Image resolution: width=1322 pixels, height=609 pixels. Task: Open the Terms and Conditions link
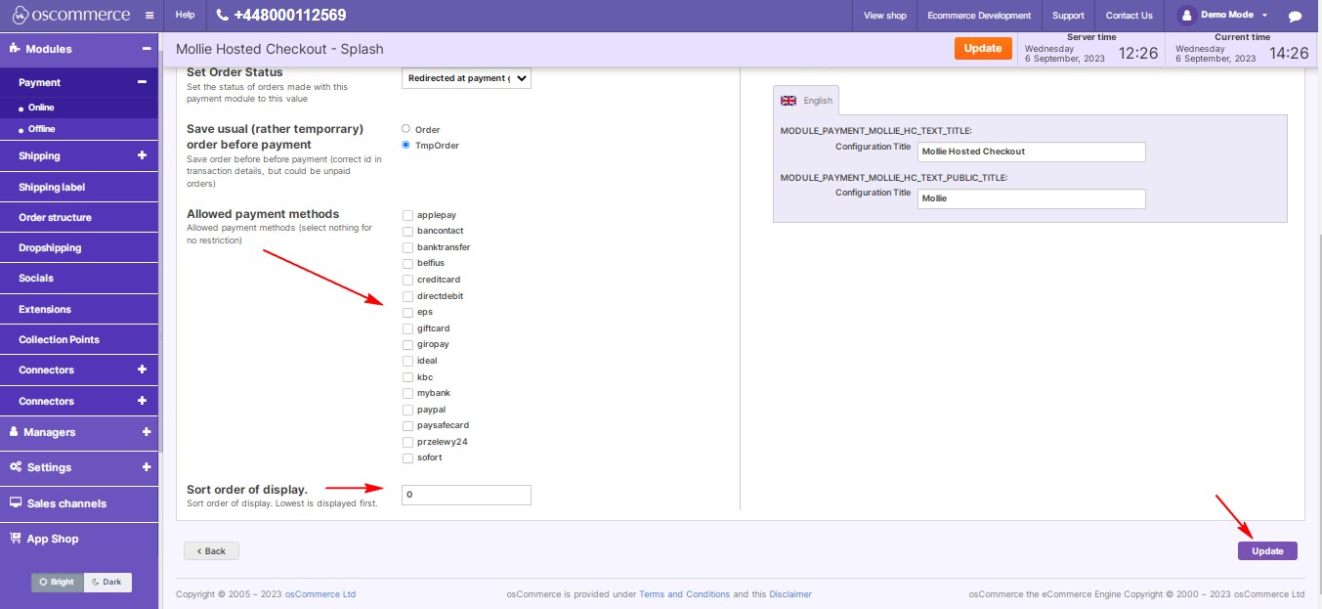(684, 594)
